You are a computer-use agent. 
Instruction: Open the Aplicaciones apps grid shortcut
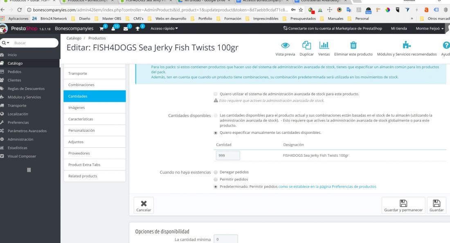coord(15,18)
